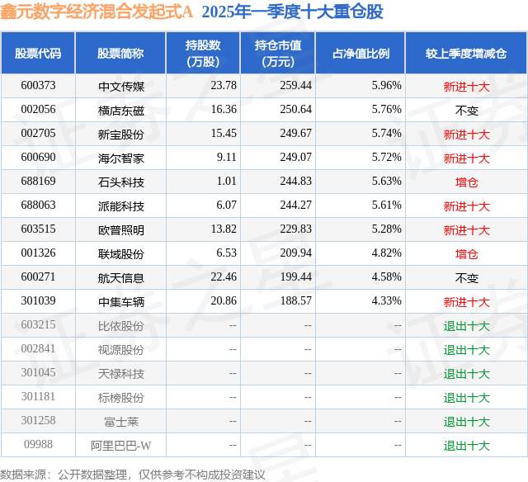
Task: Click stock name 标榜股份
Action: click(x=121, y=398)
